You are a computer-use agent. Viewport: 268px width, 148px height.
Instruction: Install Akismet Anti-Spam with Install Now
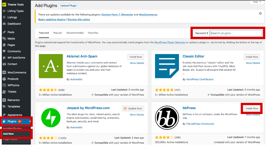[x=136, y=57]
